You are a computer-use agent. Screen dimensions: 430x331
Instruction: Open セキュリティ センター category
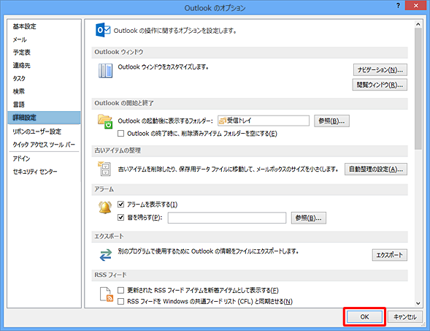point(44,172)
